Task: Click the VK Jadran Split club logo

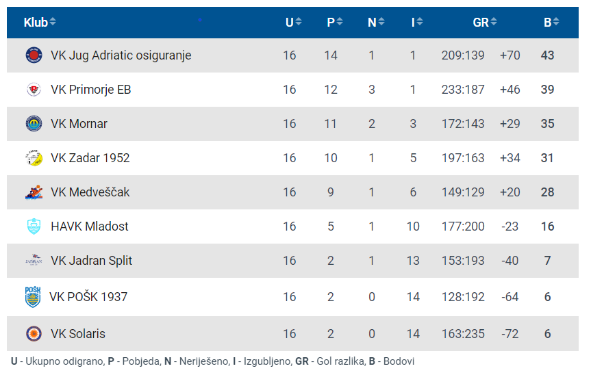Action: 34,261
